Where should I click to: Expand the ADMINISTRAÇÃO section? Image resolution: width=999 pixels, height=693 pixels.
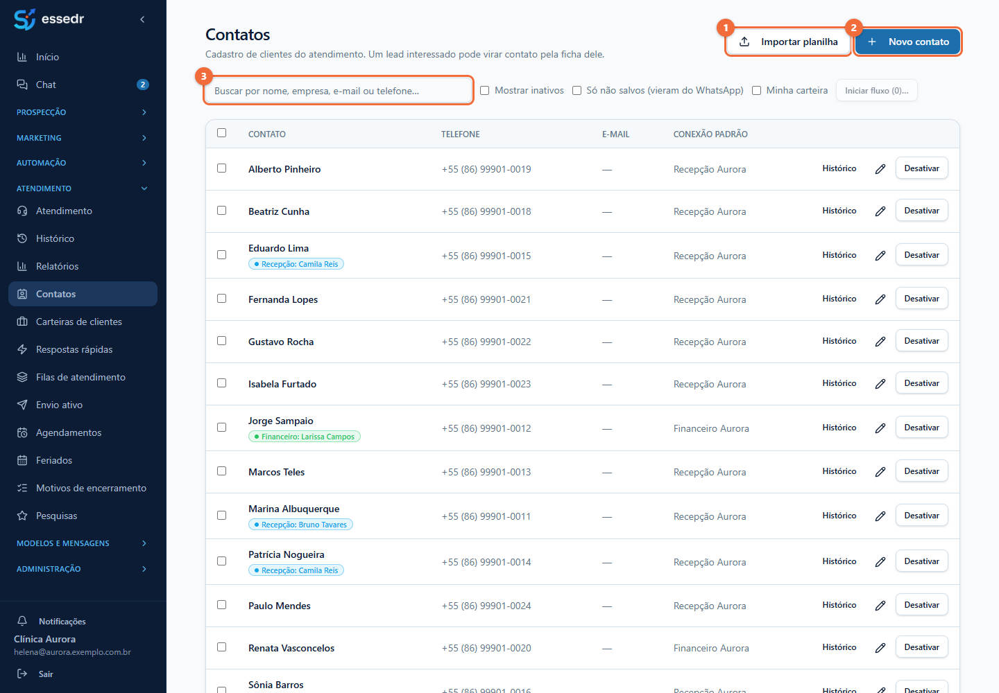(83, 569)
